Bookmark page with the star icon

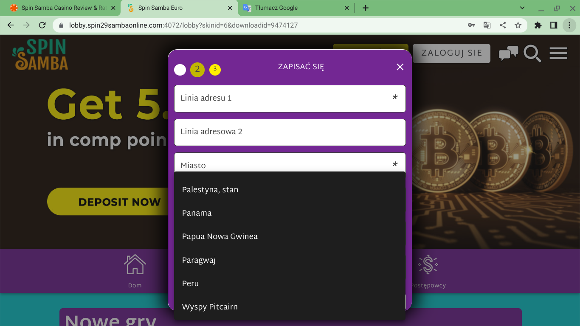tap(518, 25)
